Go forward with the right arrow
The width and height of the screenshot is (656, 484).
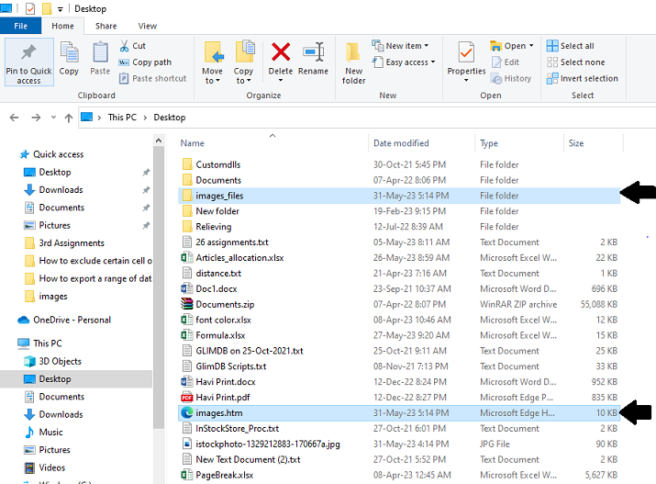[x=36, y=118]
